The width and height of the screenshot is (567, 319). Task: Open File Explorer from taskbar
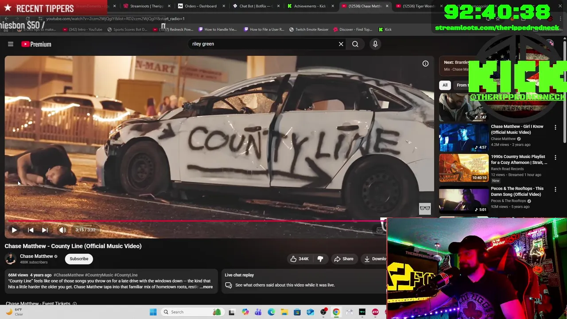point(284,312)
